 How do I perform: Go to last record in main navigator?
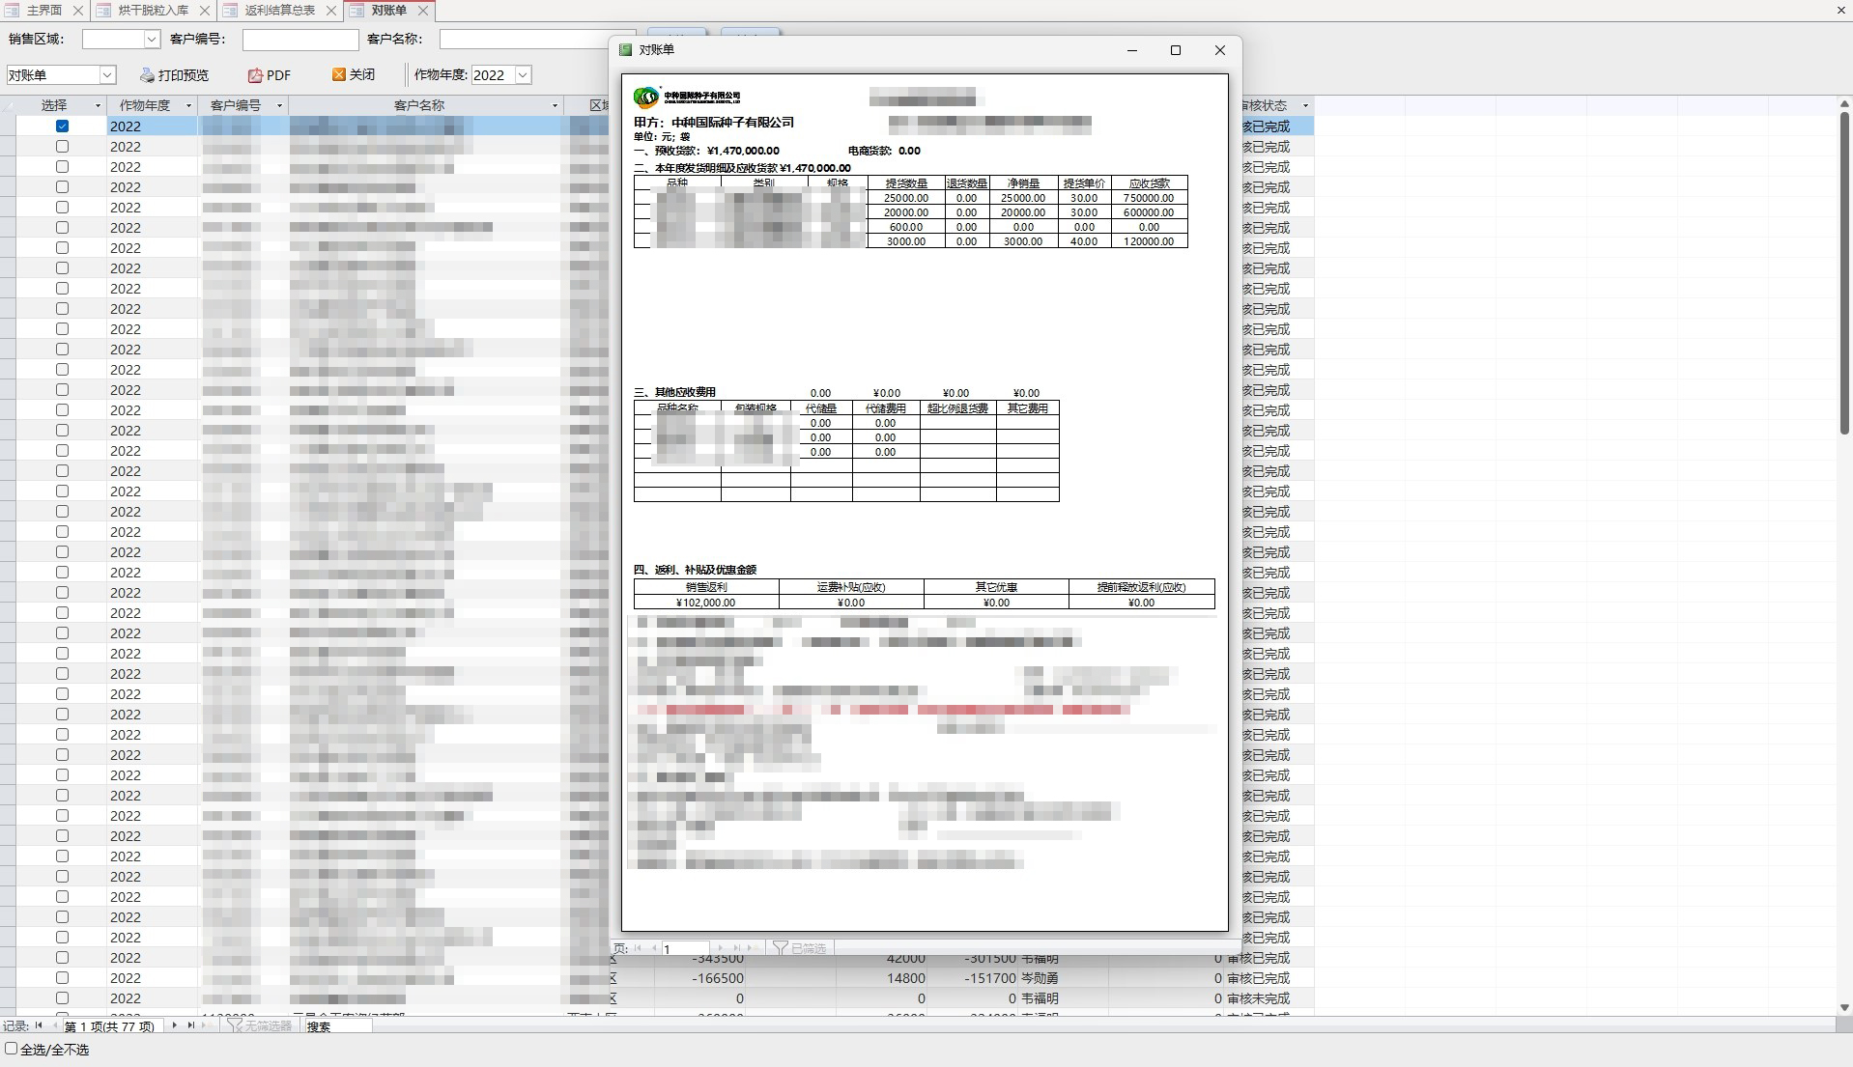click(190, 1025)
